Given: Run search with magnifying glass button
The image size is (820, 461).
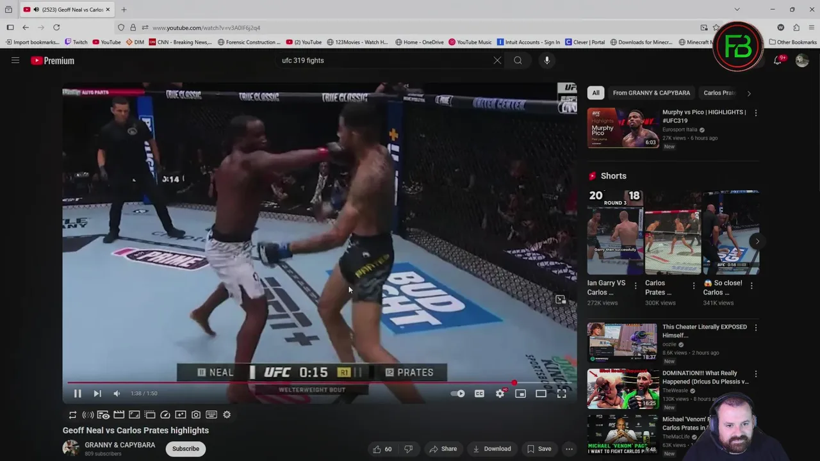Looking at the screenshot, I should pos(518,60).
